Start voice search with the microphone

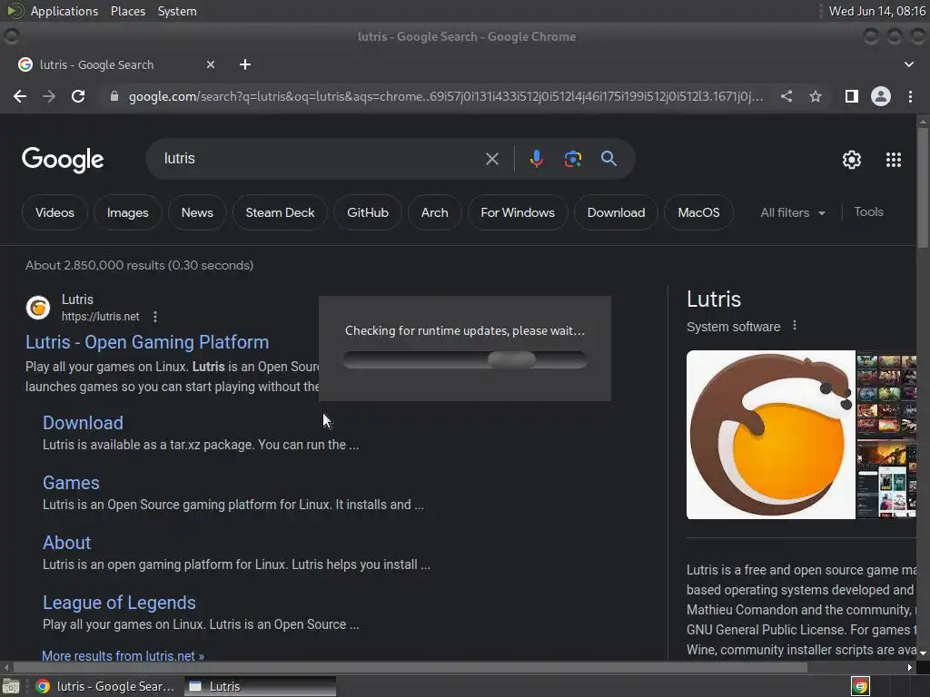(536, 159)
